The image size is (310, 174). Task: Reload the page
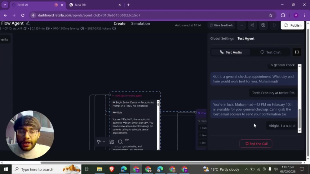coord(23,15)
